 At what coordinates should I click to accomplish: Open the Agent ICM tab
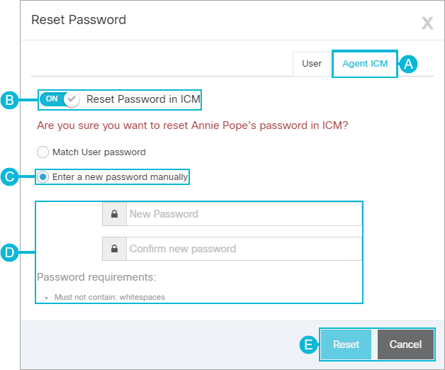coord(365,64)
